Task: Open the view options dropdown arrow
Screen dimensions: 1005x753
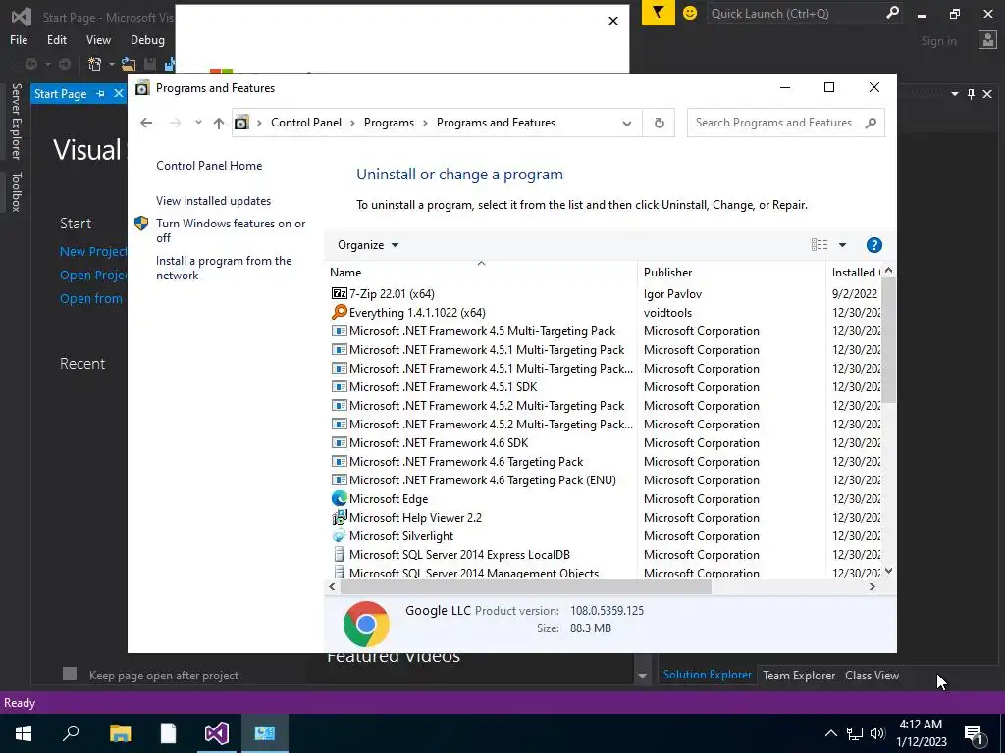Action: click(842, 244)
